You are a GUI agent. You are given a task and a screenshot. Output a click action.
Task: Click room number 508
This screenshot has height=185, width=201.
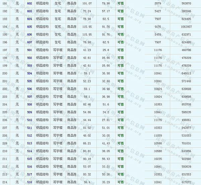pyautogui.click(x=29, y=104)
